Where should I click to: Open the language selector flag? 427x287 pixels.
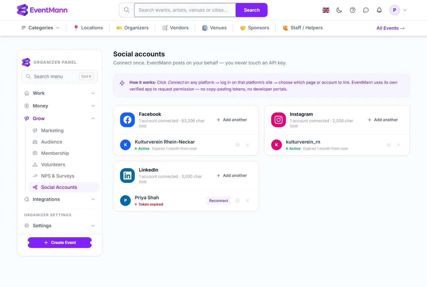pyautogui.click(x=326, y=10)
